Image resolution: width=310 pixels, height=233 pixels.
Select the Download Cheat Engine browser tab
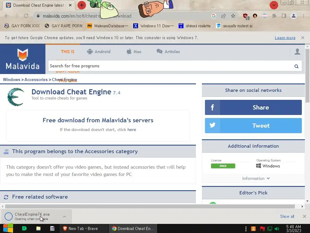[x=38, y=5]
